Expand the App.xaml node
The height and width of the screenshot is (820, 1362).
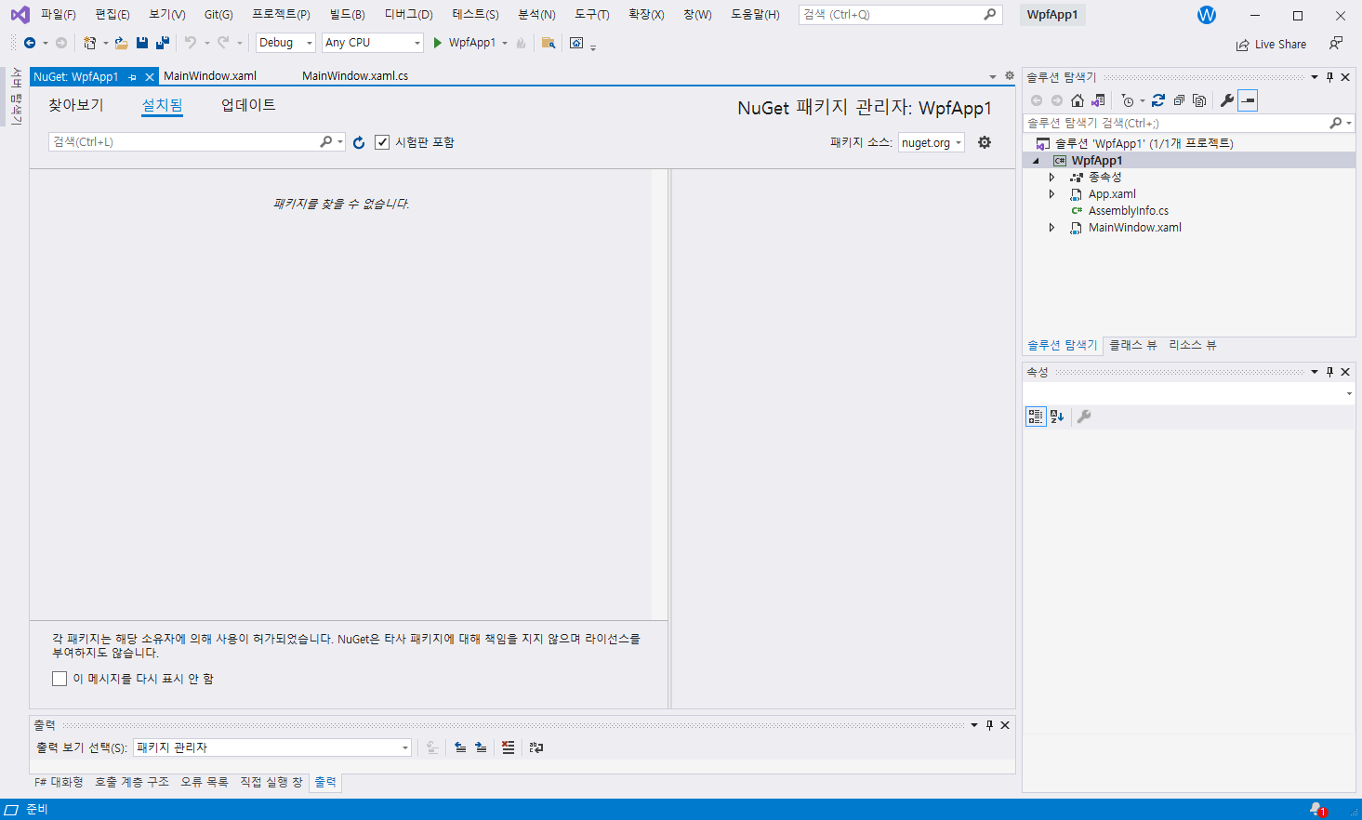(x=1052, y=194)
